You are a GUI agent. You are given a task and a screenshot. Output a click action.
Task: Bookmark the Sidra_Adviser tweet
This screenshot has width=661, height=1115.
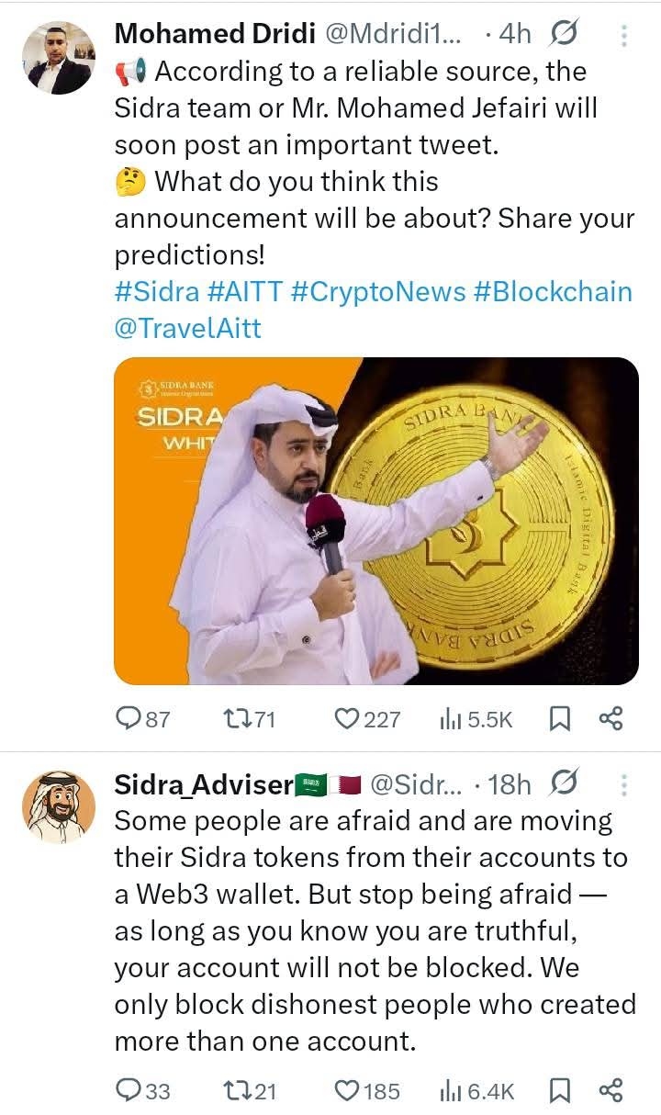tap(559, 1090)
